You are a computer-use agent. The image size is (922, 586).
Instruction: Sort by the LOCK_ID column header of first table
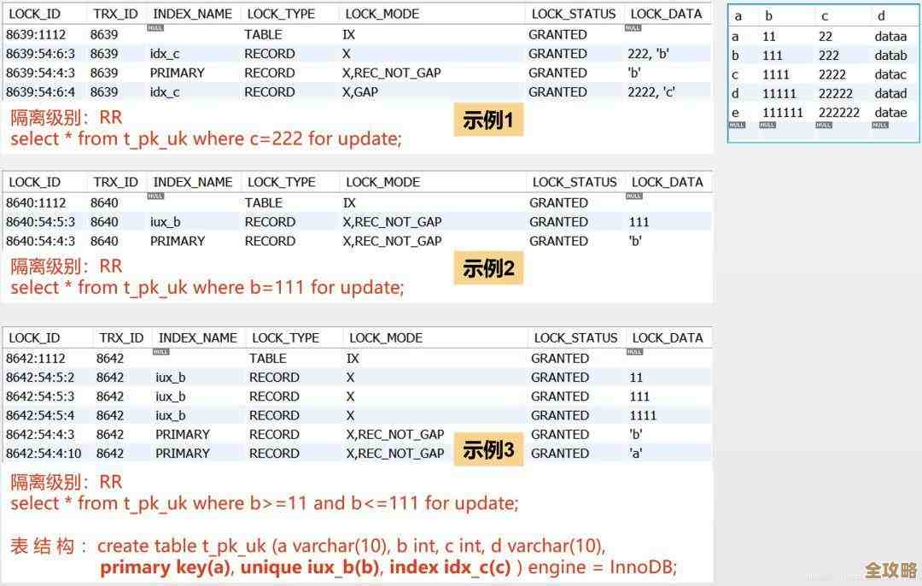[35, 13]
